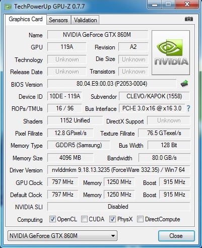Click the Pixel Fillrate 12.8 GPixel/s field
This screenshot has width=202, height=248.
pyautogui.click(x=71, y=133)
